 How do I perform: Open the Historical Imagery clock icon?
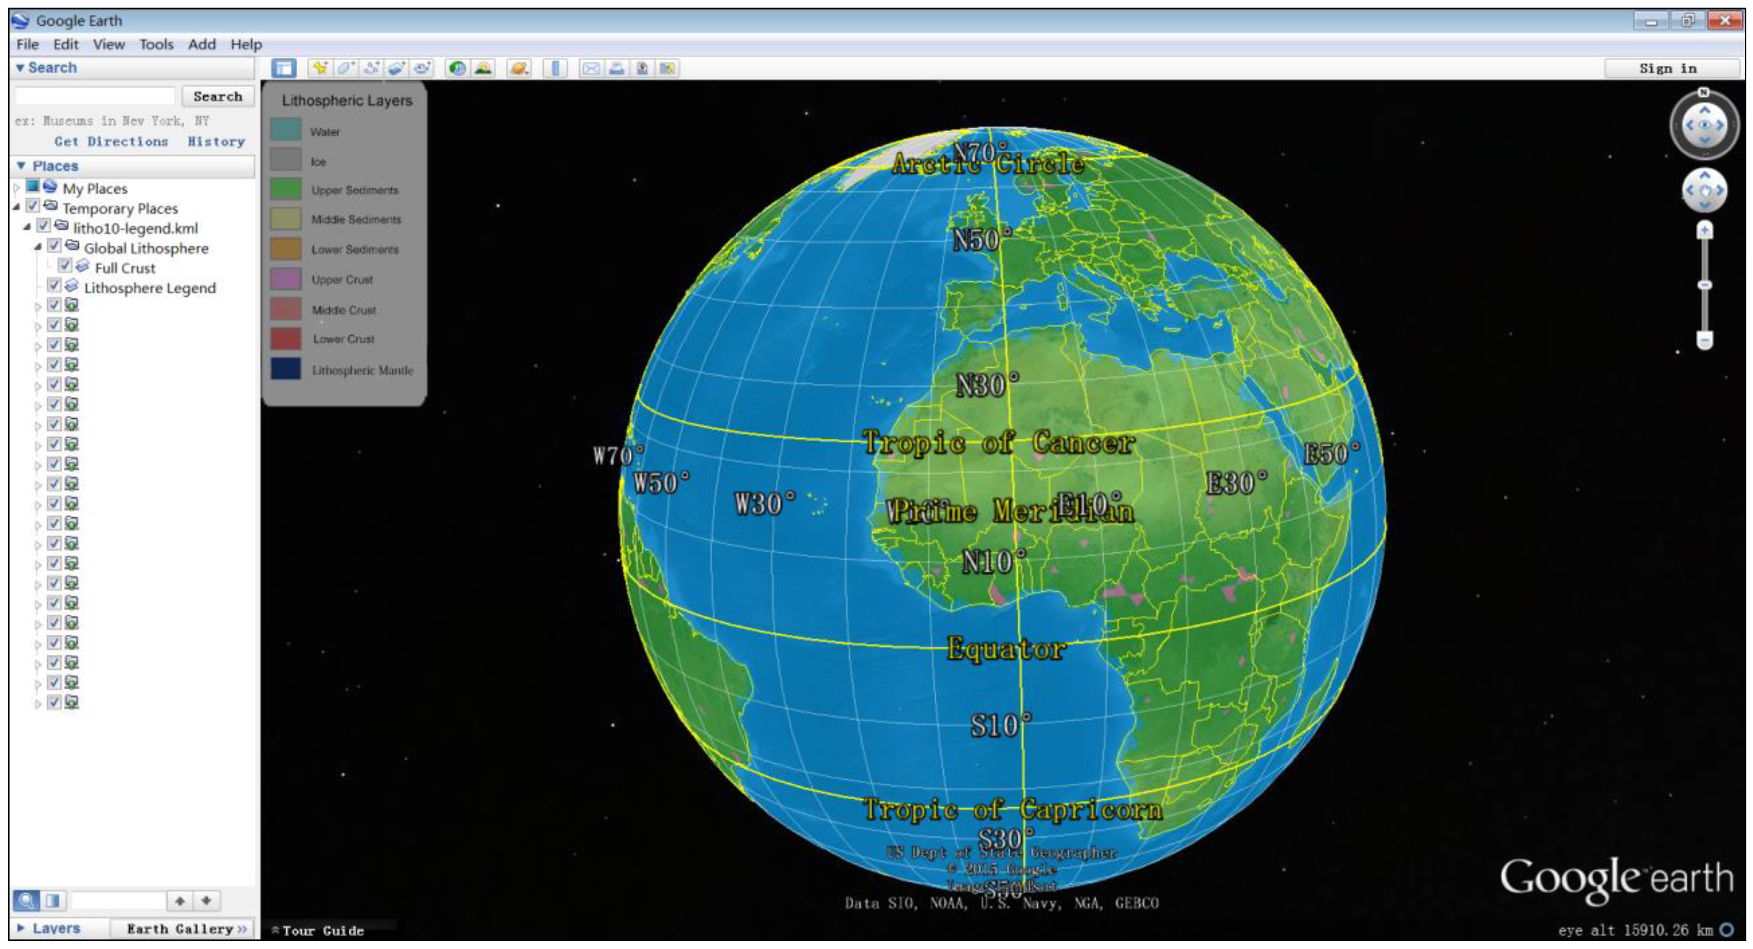[x=457, y=68]
